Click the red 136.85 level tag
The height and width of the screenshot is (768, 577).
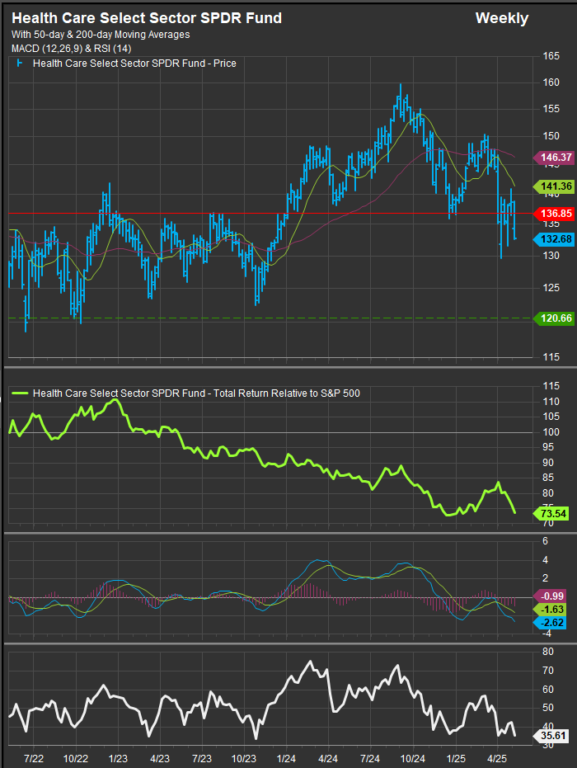coord(553,214)
